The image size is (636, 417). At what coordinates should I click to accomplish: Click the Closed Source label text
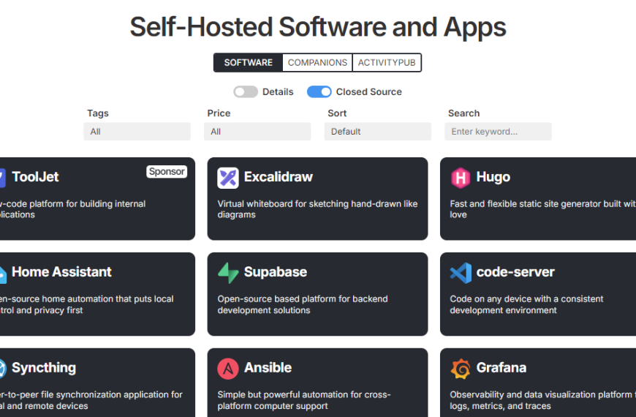(368, 91)
